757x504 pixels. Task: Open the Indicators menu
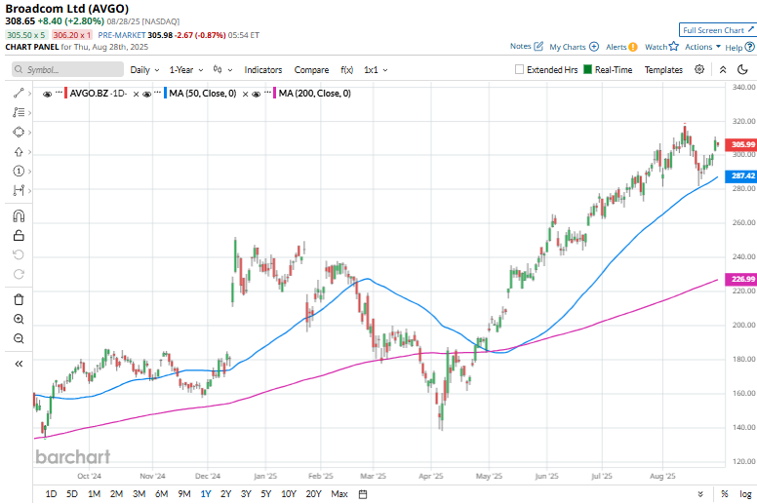[x=263, y=70]
